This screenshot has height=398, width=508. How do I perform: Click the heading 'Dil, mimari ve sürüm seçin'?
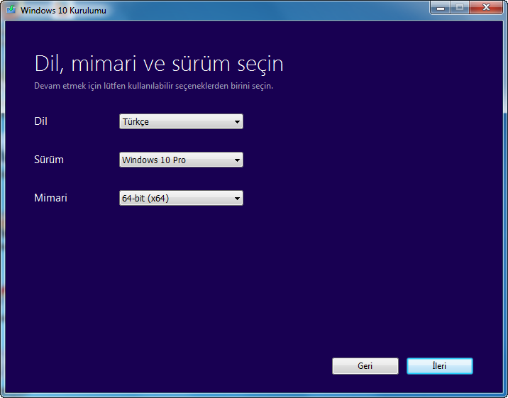(x=159, y=64)
